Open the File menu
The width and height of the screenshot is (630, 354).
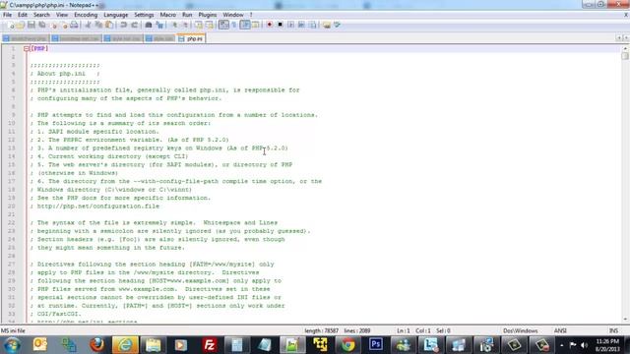tap(7, 15)
